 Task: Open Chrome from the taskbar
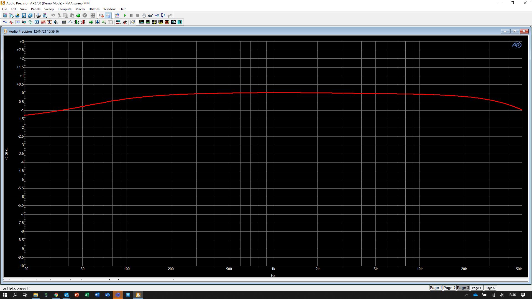click(x=56, y=295)
